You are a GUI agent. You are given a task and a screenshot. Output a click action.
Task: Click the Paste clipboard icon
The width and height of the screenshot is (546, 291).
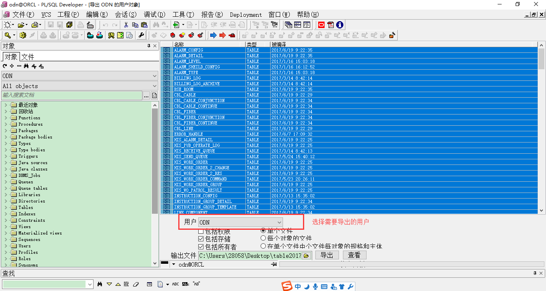(144, 25)
